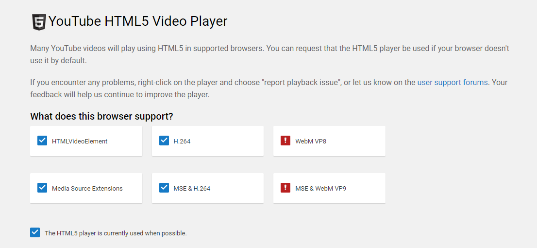Click the MSE & H.264 checkmark icon
Viewport: 537px width, 248px height.
(164, 188)
